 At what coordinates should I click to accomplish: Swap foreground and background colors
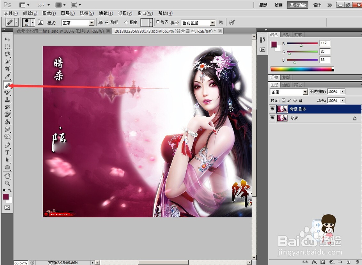[10, 190]
